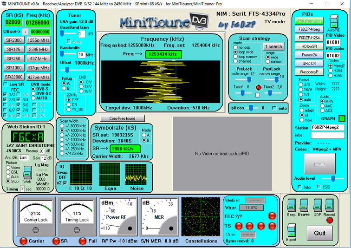The width and height of the screenshot is (351, 248).
Task: Click the red Full lock LED
Action: 83,241
